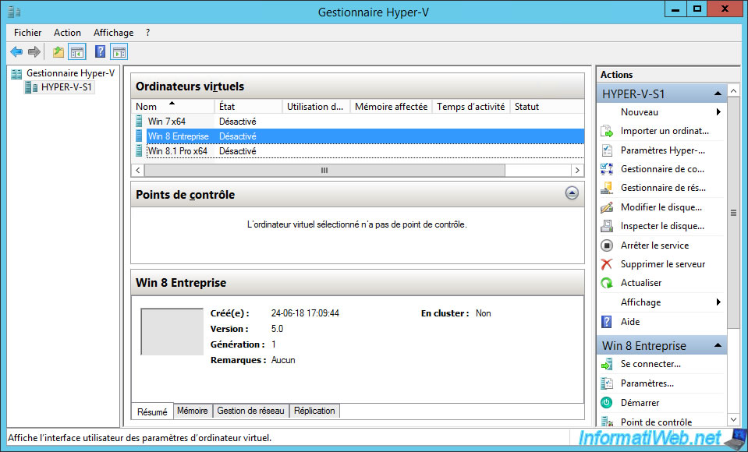Select the Win 8.1 Pro x64 row name
This screenshot has height=452, width=748.
coord(178,150)
